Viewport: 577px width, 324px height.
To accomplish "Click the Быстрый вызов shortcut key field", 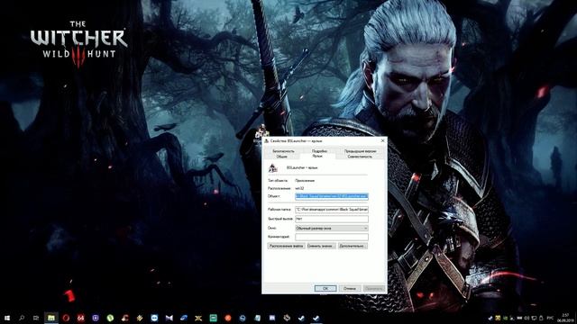I will pos(332,219).
